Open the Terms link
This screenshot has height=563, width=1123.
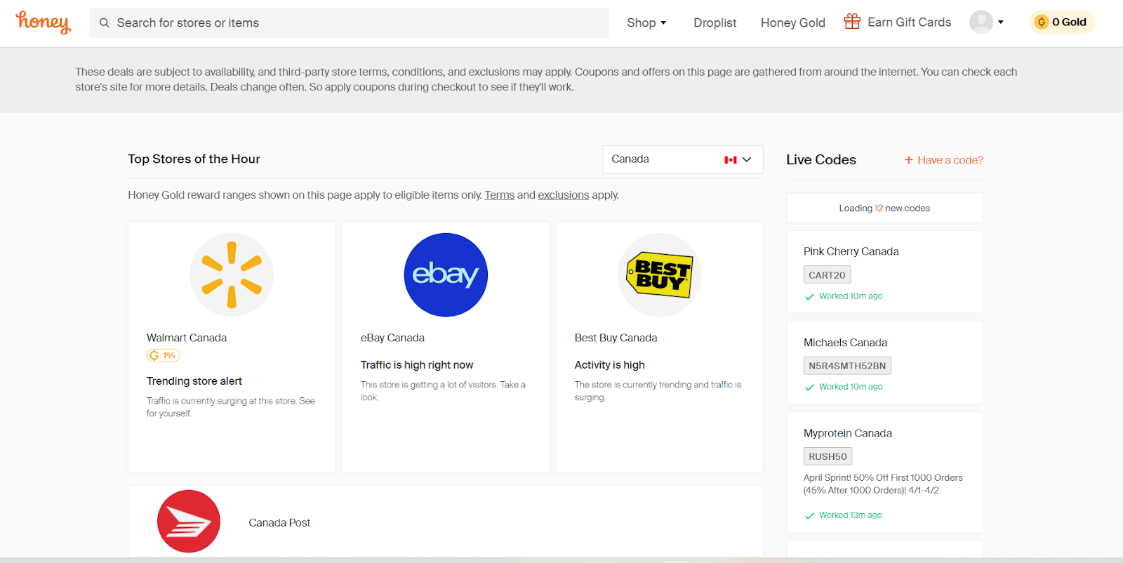pyautogui.click(x=500, y=195)
